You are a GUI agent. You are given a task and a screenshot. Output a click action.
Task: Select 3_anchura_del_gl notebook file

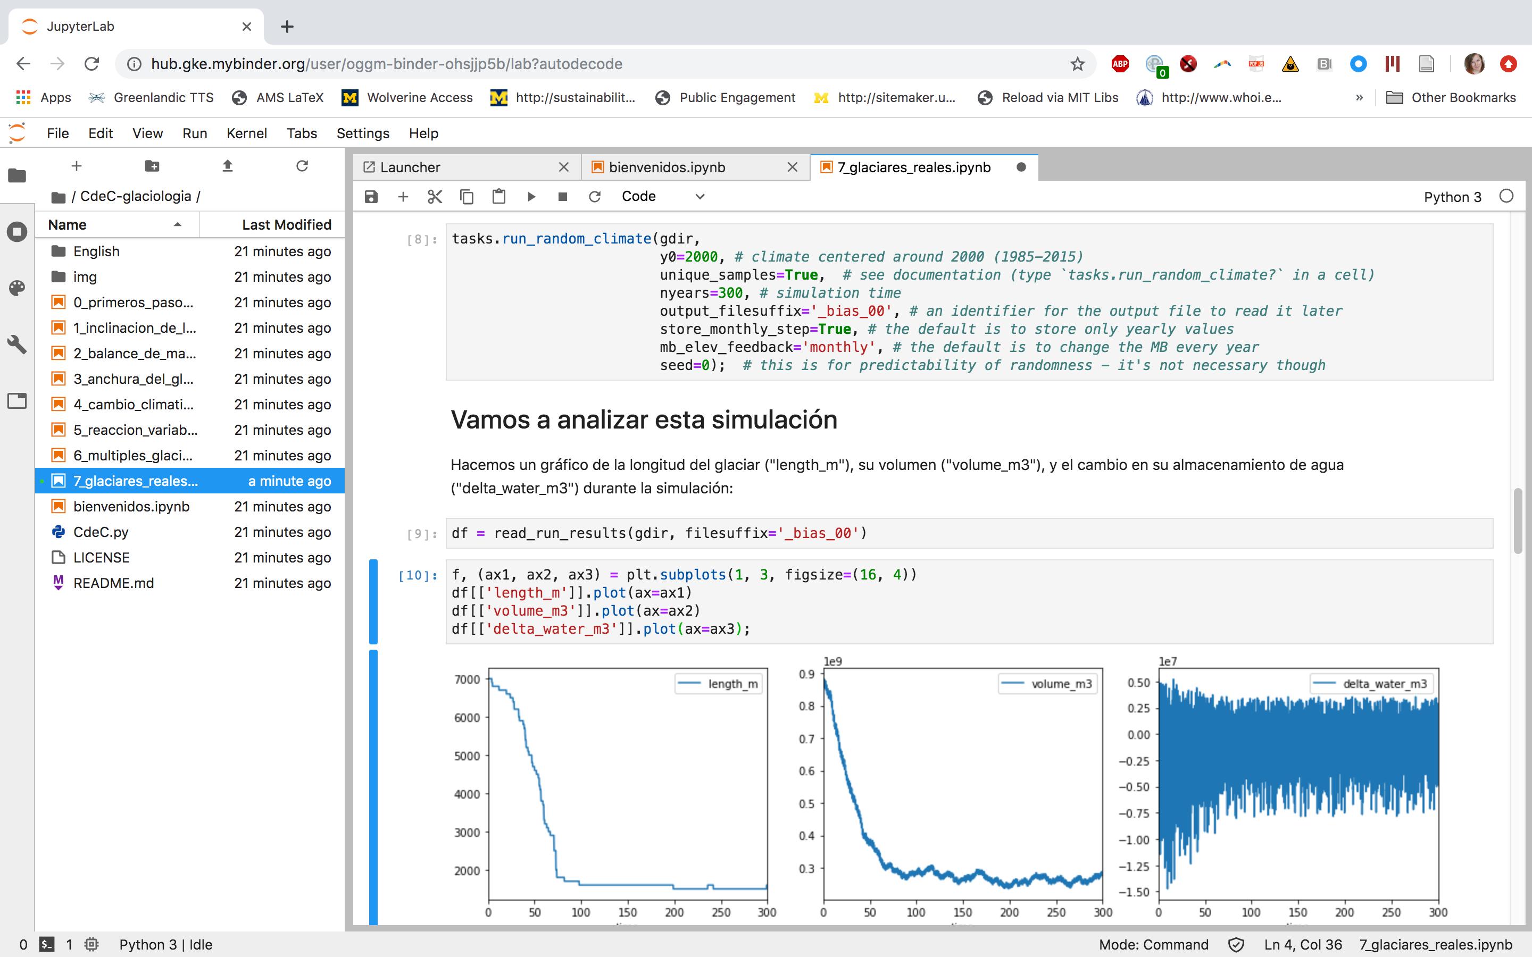point(190,379)
